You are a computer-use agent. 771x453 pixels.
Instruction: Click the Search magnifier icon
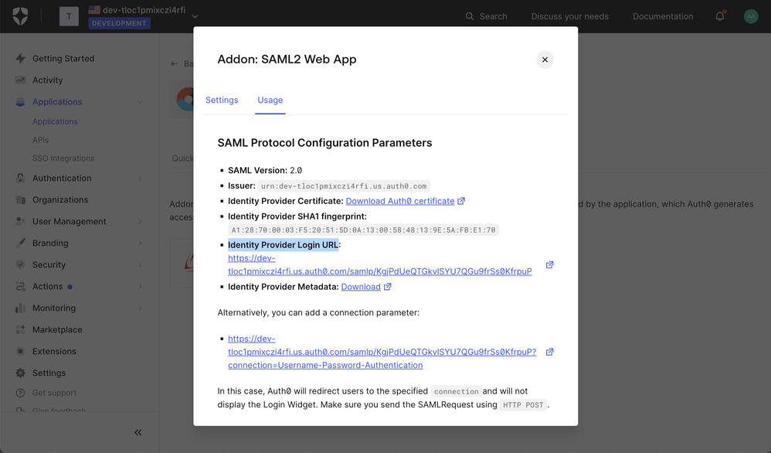pyautogui.click(x=470, y=16)
